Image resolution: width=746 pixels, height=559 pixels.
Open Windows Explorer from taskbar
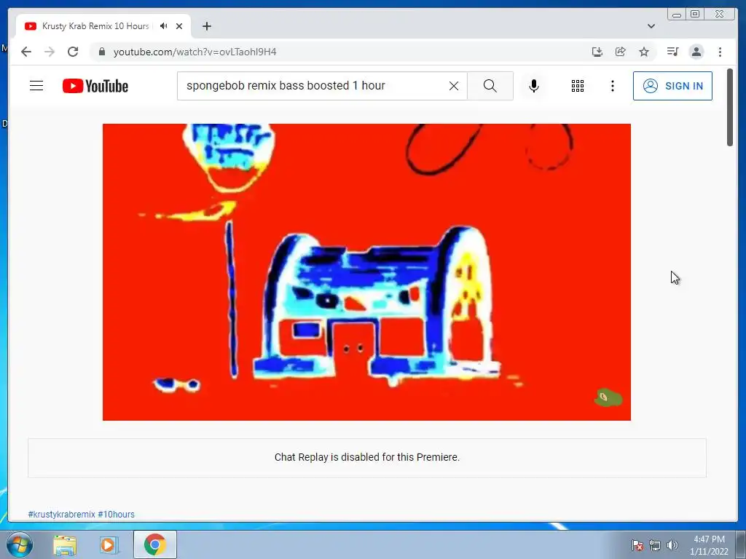tap(65, 545)
